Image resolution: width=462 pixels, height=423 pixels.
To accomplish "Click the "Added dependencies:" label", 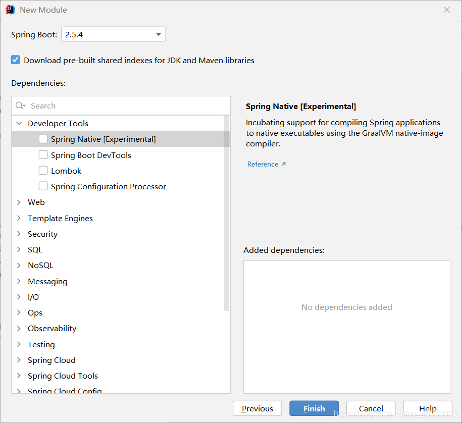I will tap(284, 250).
